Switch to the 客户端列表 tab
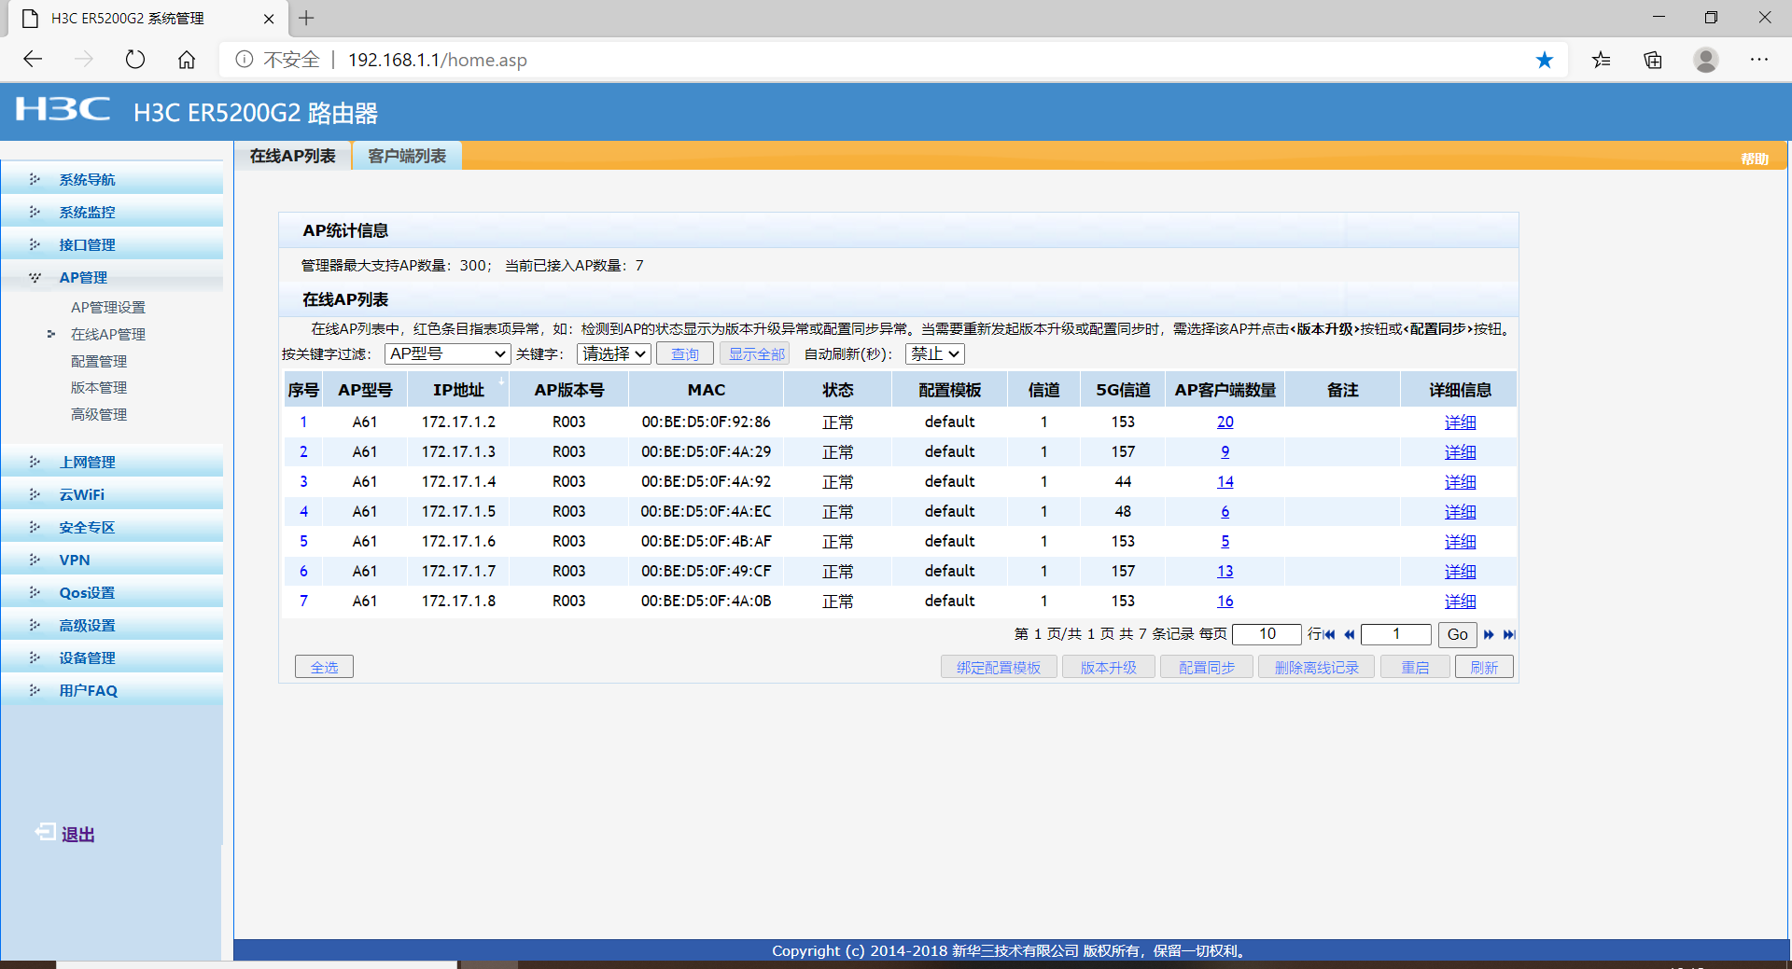The width and height of the screenshot is (1792, 969). [407, 156]
